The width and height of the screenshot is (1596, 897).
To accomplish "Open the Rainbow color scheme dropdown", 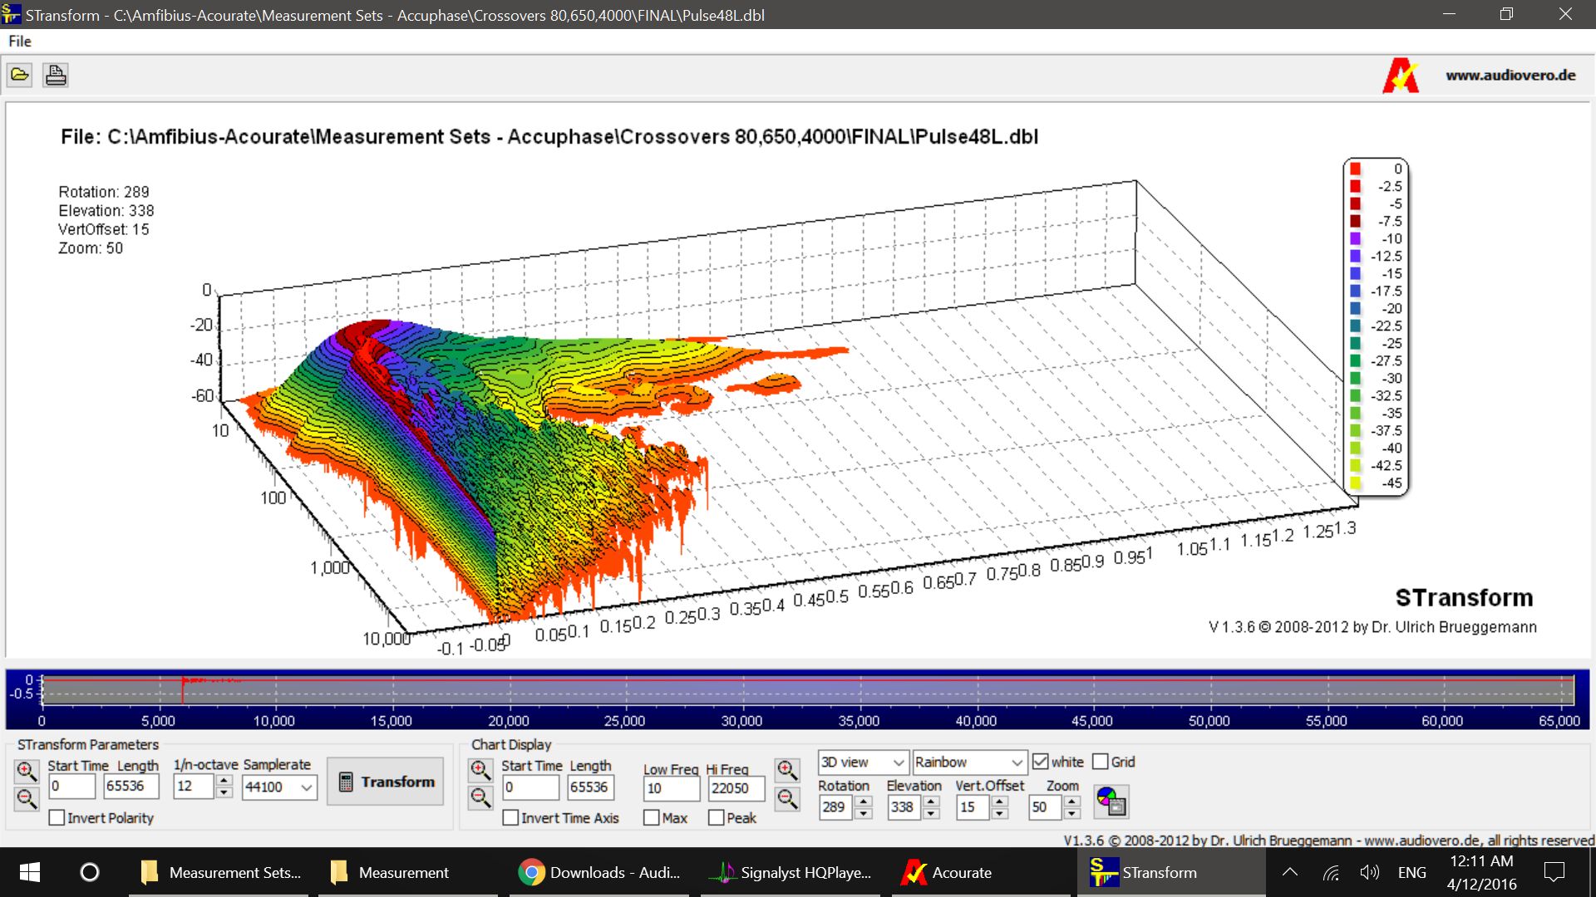I will (1017, 762).
